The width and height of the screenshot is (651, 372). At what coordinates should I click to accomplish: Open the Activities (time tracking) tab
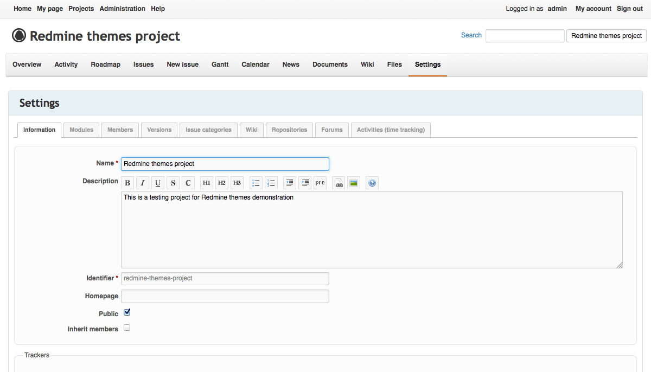[391, 130]
